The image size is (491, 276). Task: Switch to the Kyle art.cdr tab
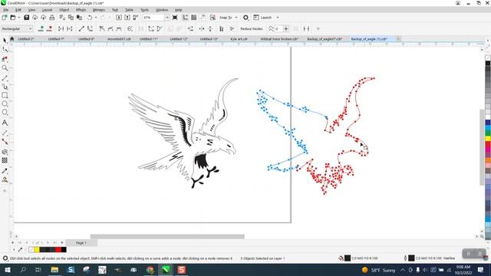tap(239, 39)
